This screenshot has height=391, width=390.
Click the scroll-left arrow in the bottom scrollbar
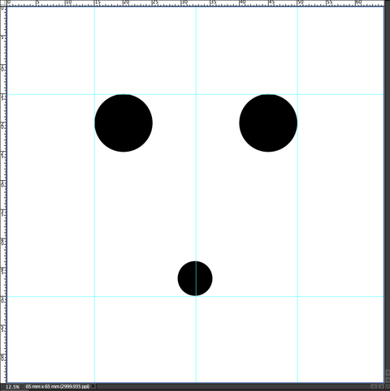(374, 387)
